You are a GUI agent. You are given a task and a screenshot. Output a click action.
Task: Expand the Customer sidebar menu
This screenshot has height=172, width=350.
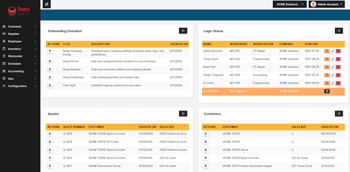pyautogui.click(x=20, y=26)
